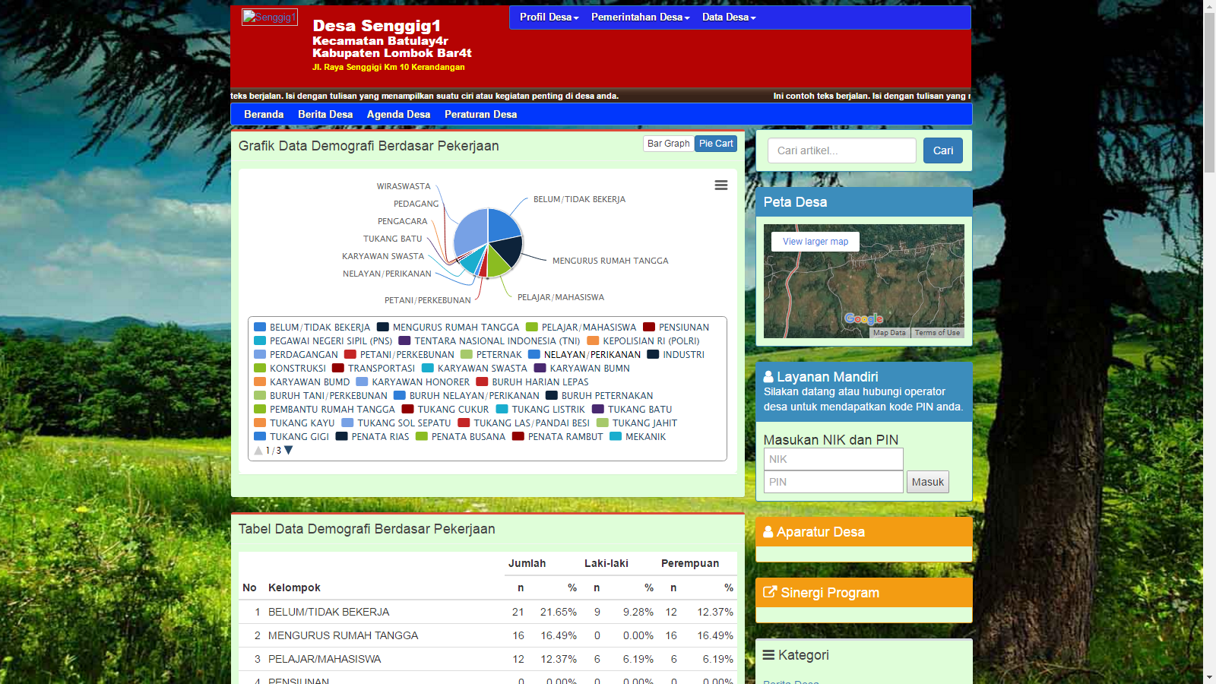The image size is (1216, 684).
Task: Click View larger map link
Action: pyautogui.click(x=815, y=242)
